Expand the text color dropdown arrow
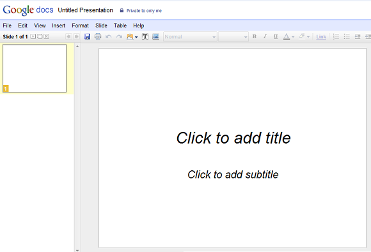The width and height of the screenshot is (371, 252). pos(293,37)
